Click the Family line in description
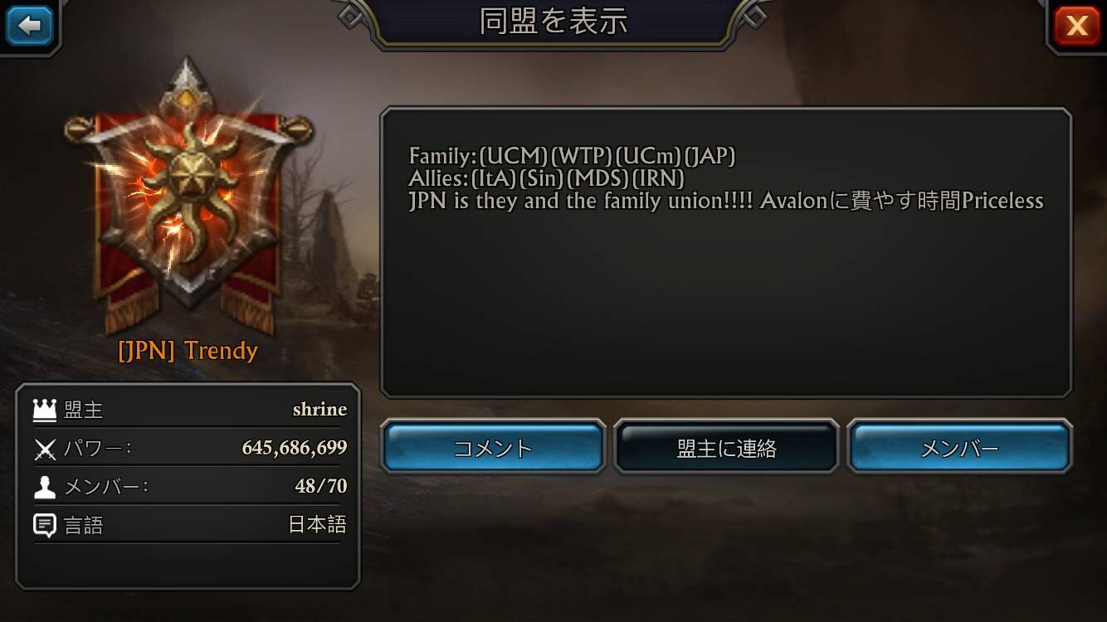This screenshot has width=1107, height=622. click(x=572, y=155)
